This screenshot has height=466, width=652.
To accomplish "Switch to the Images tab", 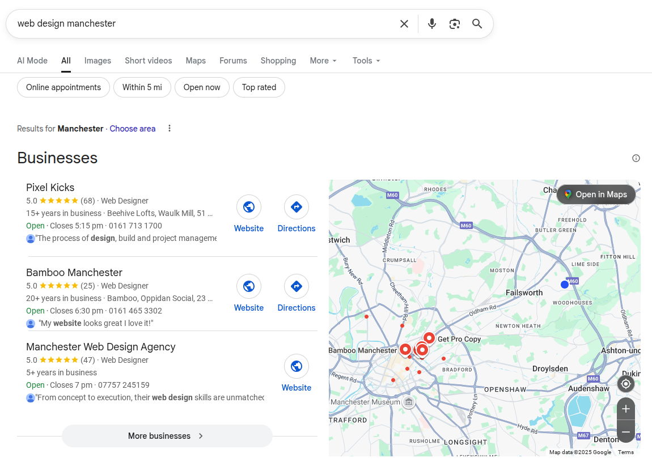I will (x=98, y=61).
